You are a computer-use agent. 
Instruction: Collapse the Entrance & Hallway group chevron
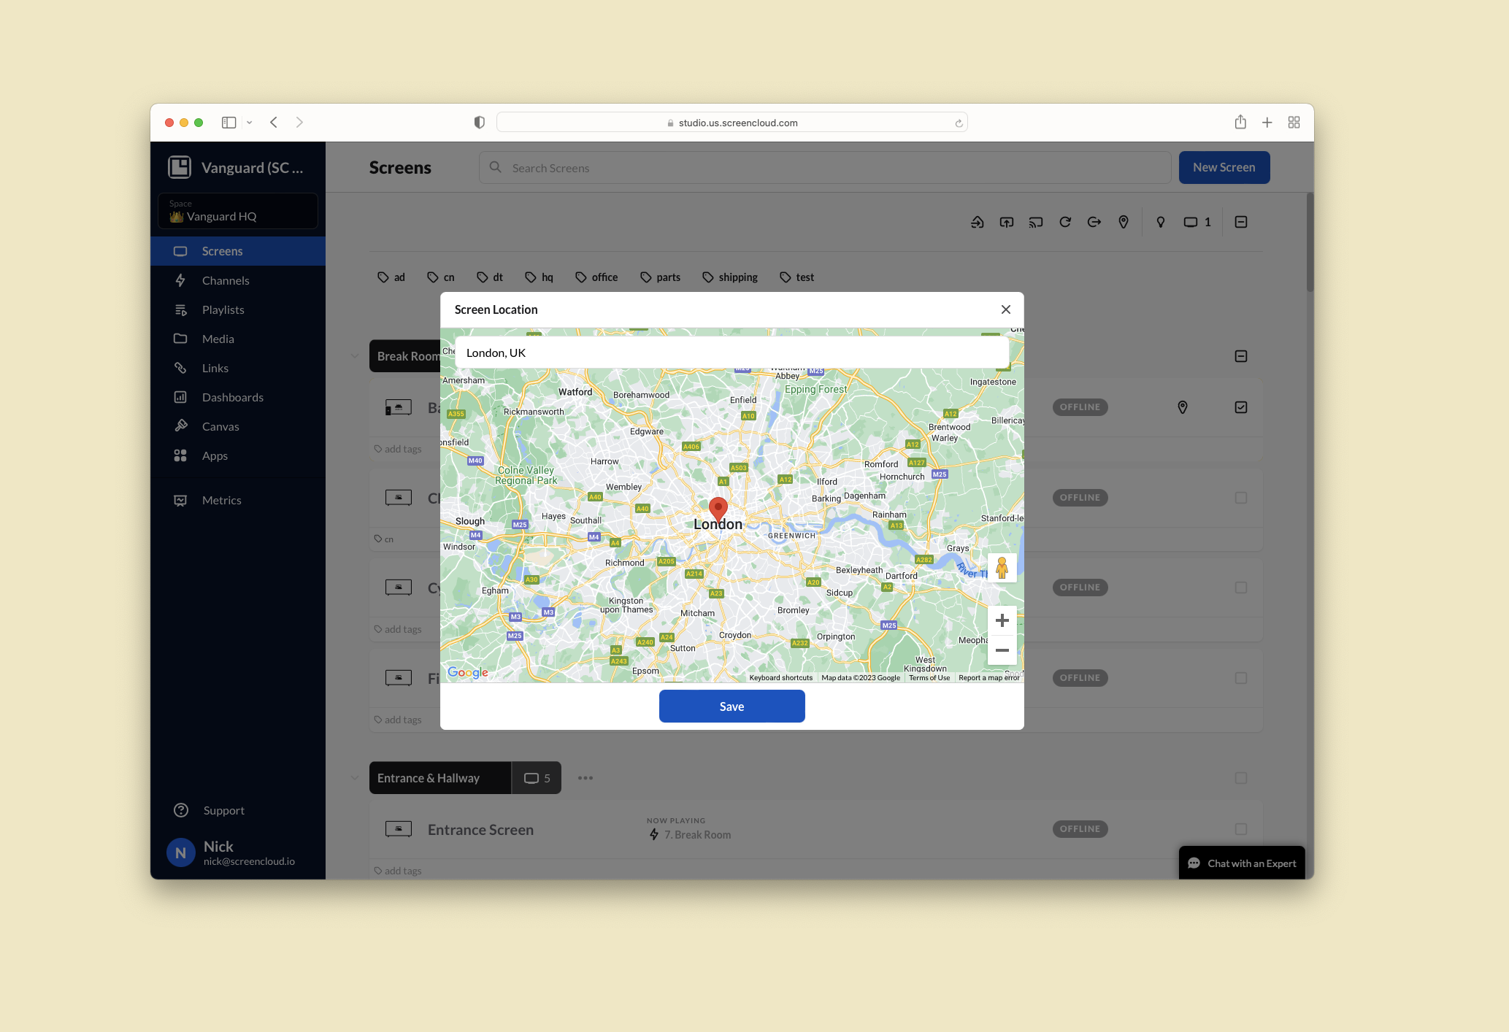click(x=355, y=778)
